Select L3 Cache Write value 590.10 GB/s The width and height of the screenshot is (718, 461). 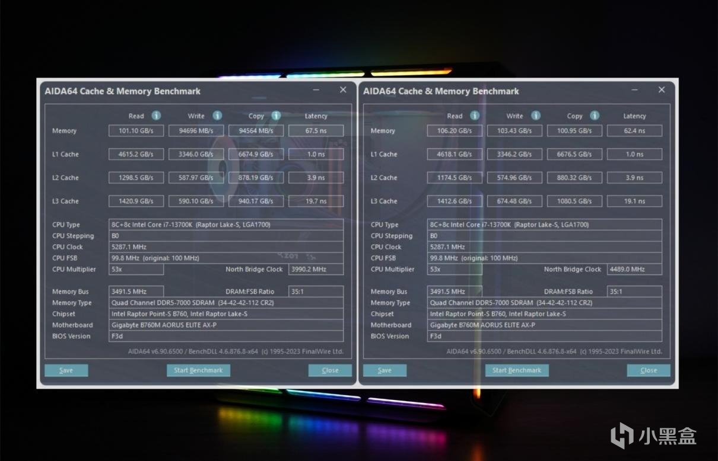click(x=196, y=201)
